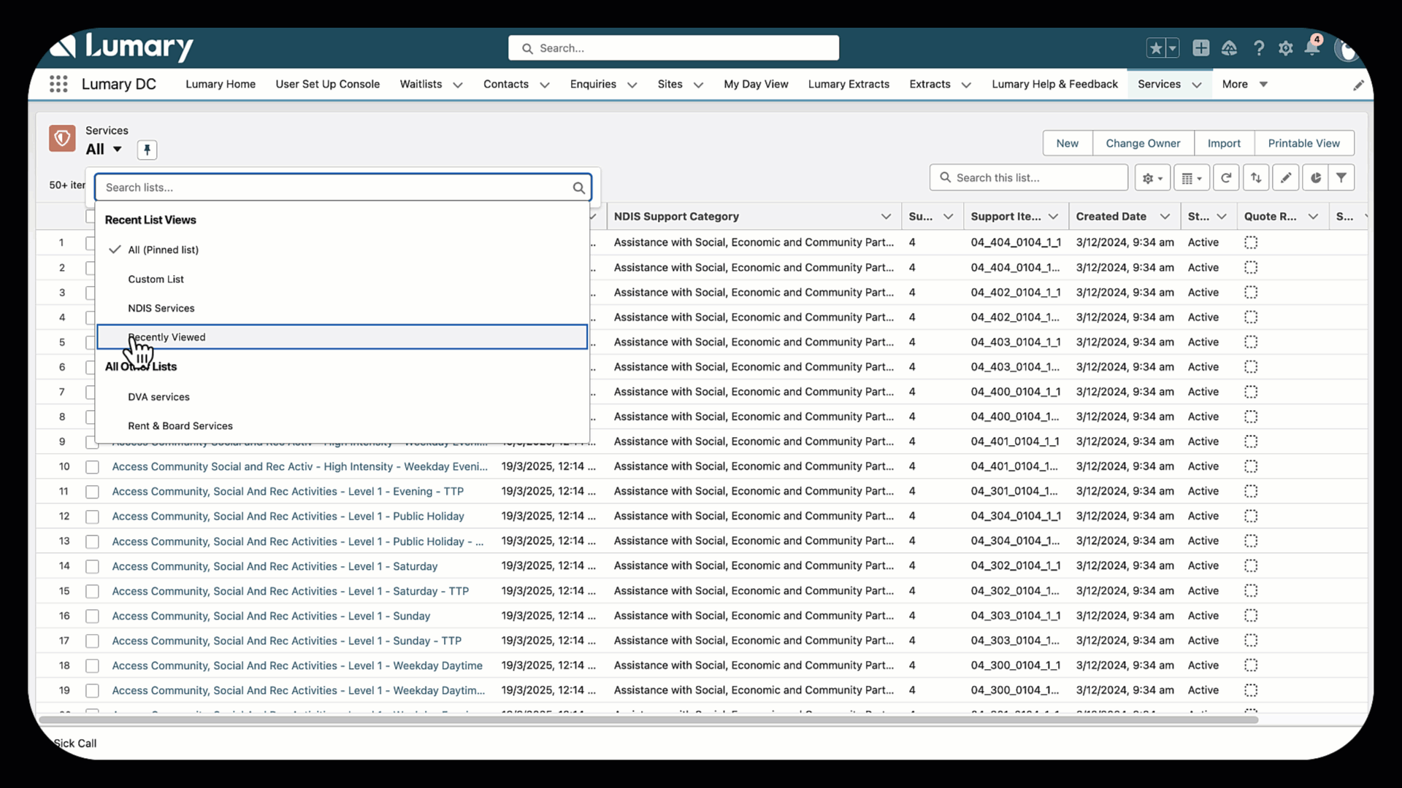Viewport: 1402px width, 788px height.
Task: Check the box on row 18
Action: click(92, 665)
